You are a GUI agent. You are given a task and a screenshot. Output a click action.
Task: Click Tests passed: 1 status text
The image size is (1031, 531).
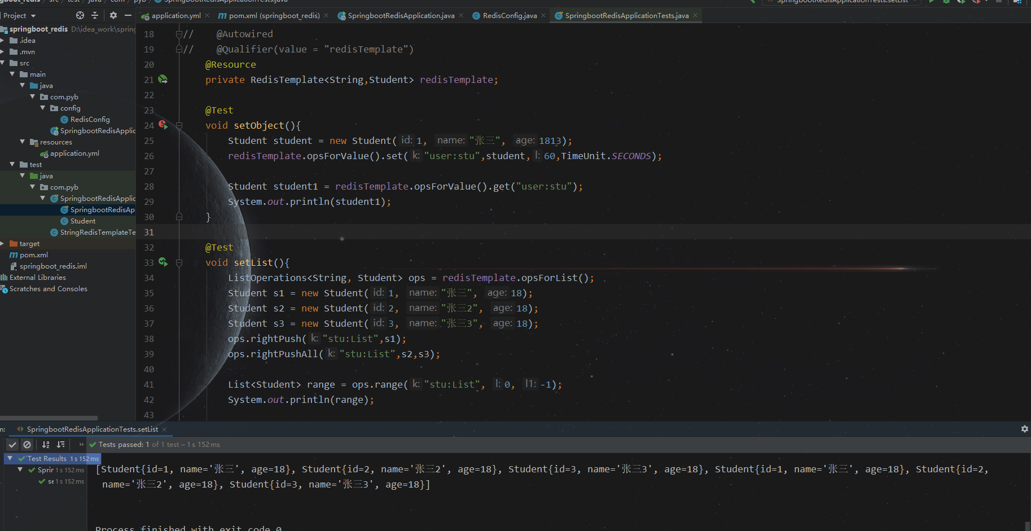pos(124,445)
